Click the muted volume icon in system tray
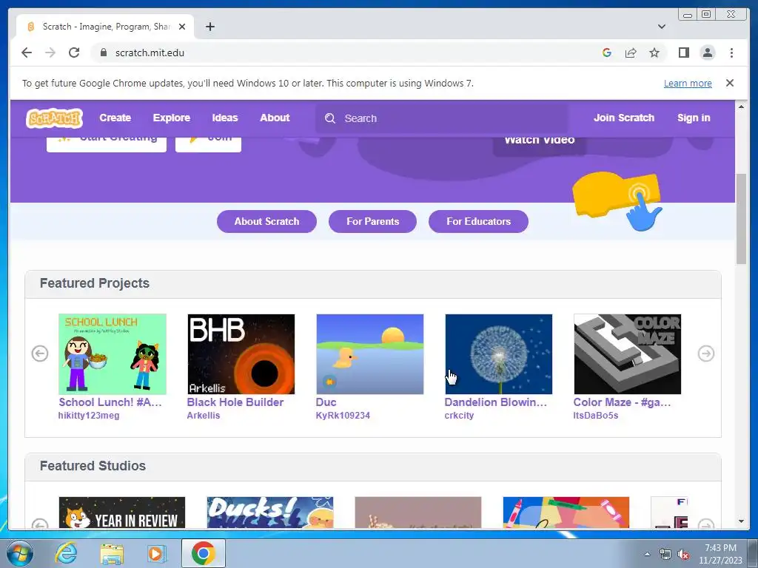The image size is (758, 568). pos(683,555)
